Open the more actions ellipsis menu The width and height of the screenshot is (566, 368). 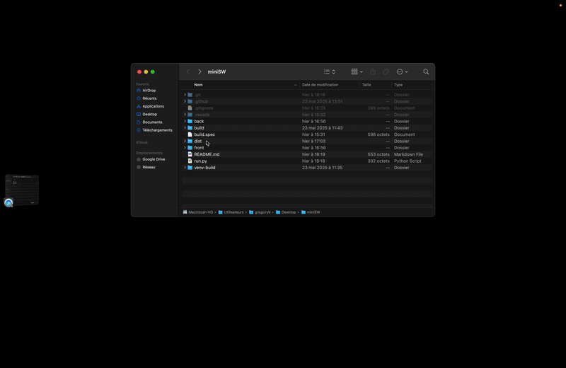pos(402,71)
